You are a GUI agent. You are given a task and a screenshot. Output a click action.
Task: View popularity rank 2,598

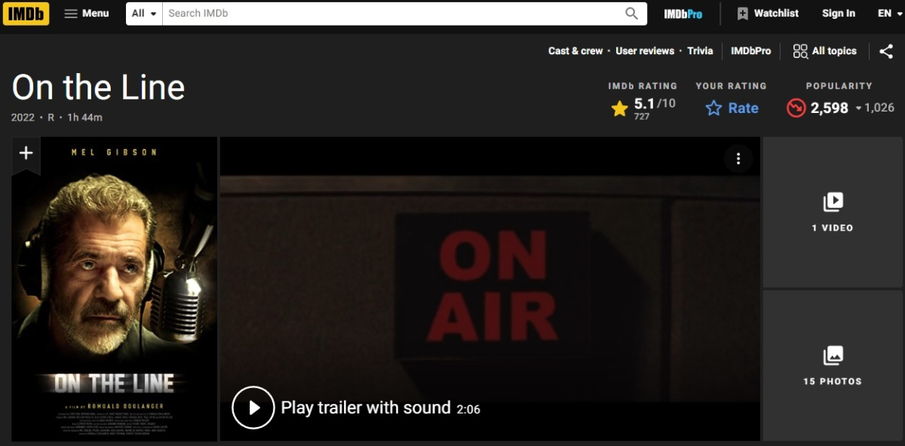pos(840,108)
